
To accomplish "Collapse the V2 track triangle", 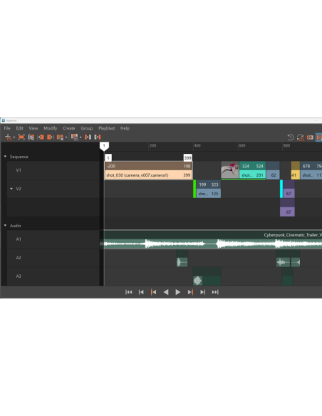I will (x=11, y=189).
